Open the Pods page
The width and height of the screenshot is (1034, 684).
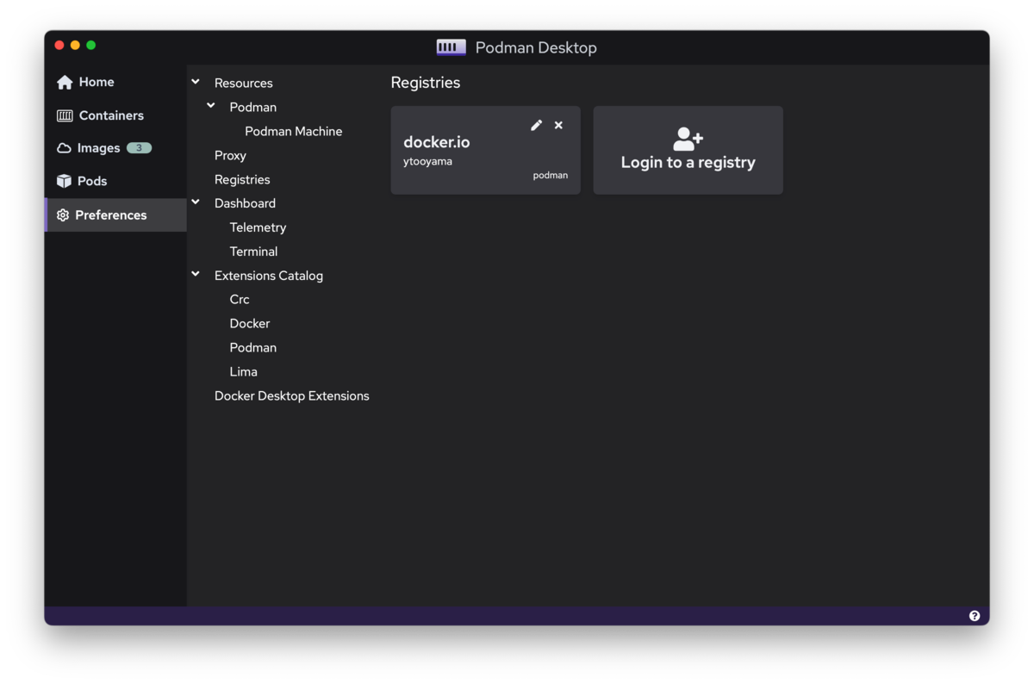(x=115, y=181)
